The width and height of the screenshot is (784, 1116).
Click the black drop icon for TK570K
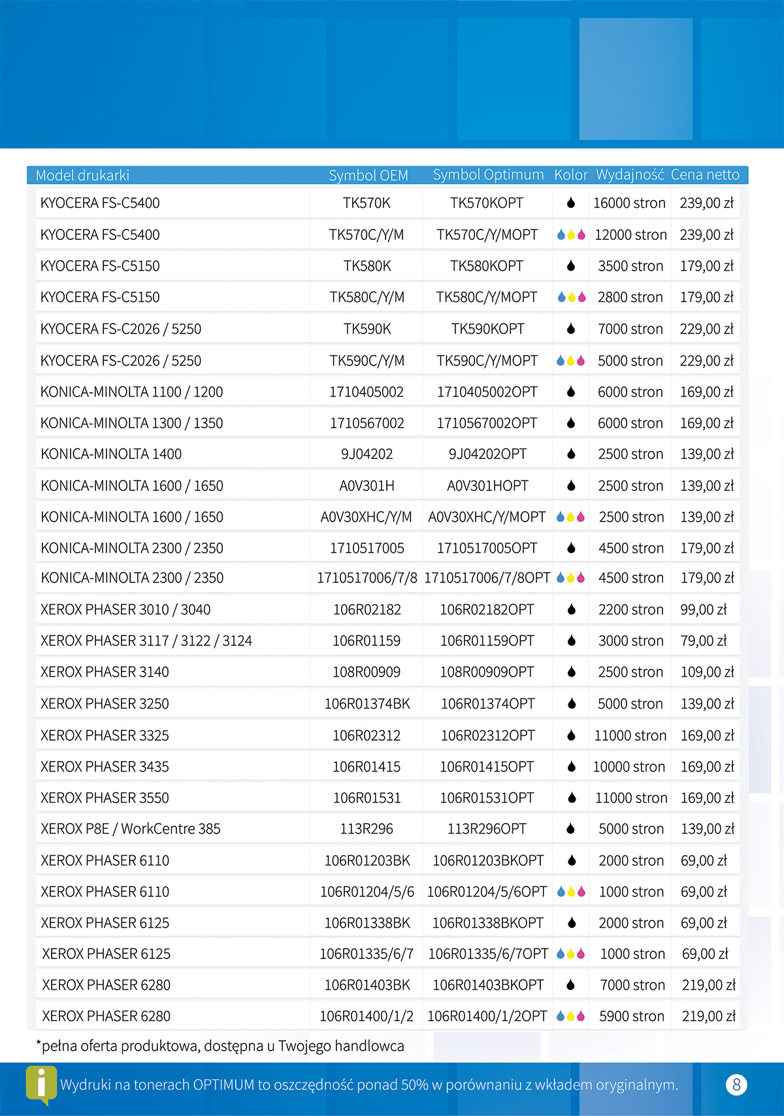coord(571,203)
